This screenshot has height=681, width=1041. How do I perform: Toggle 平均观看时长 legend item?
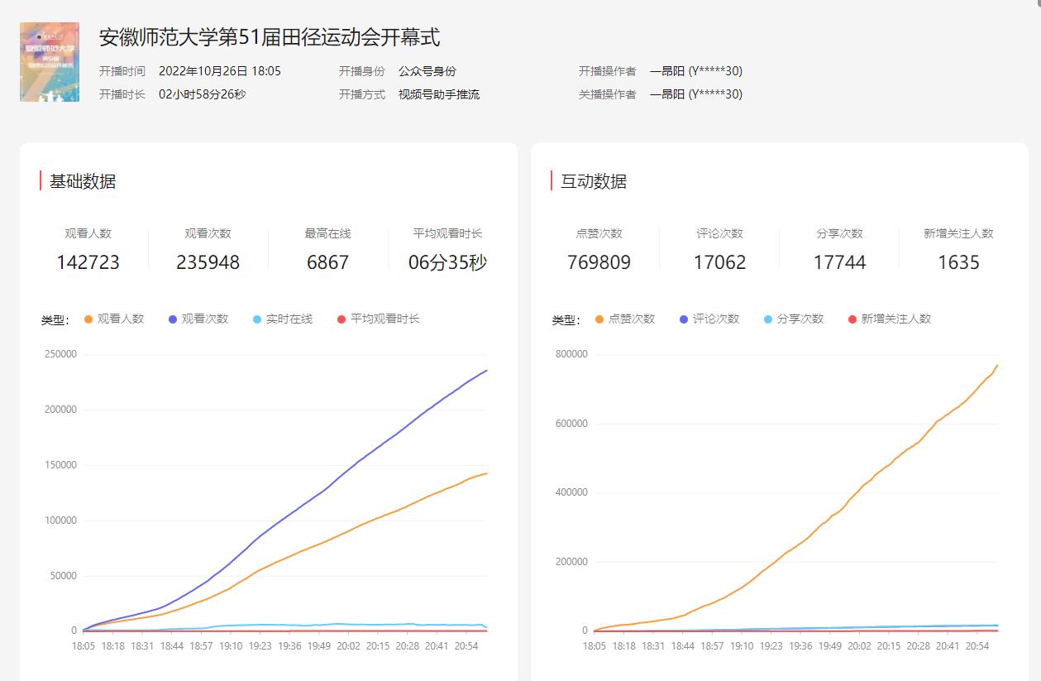tap(378, 319)
